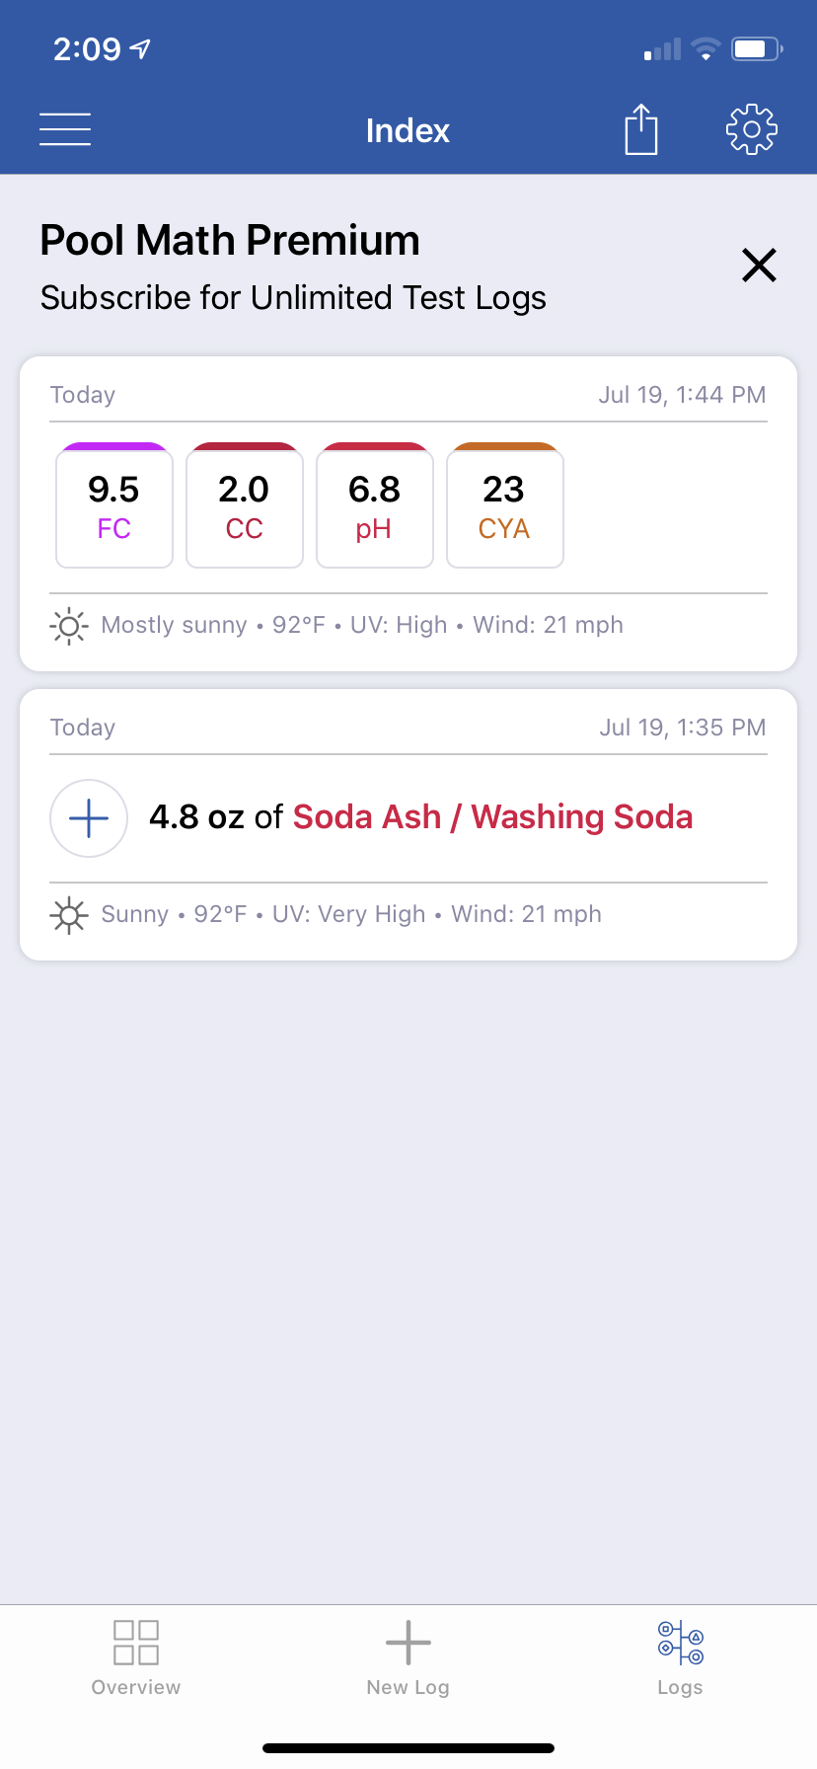The image size is (817, 1769).
Task: Tap the Sunny weather icon
Action: [69, 915]
